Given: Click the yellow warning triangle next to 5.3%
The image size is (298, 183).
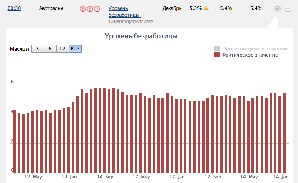Looking at the screenshot, I should 206,8.
